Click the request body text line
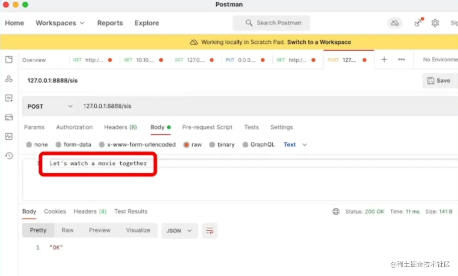The height and width of the screenshot is (276, 458). click(98, 163)
